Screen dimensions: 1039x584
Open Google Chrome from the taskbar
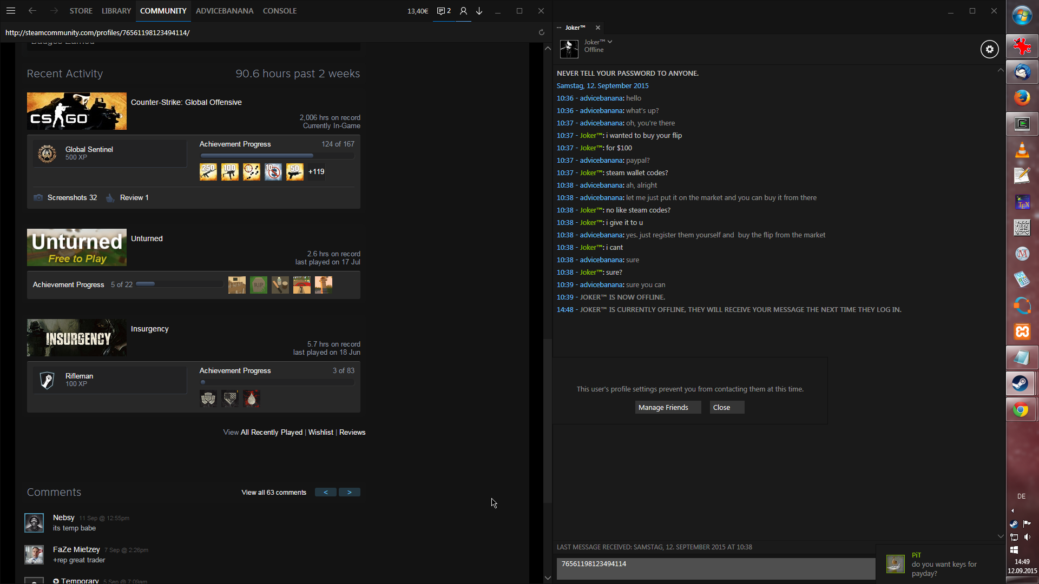click(1021, 410)
